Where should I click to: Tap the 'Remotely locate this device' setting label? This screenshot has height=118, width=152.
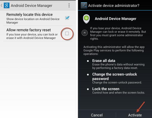coord(29,15)
